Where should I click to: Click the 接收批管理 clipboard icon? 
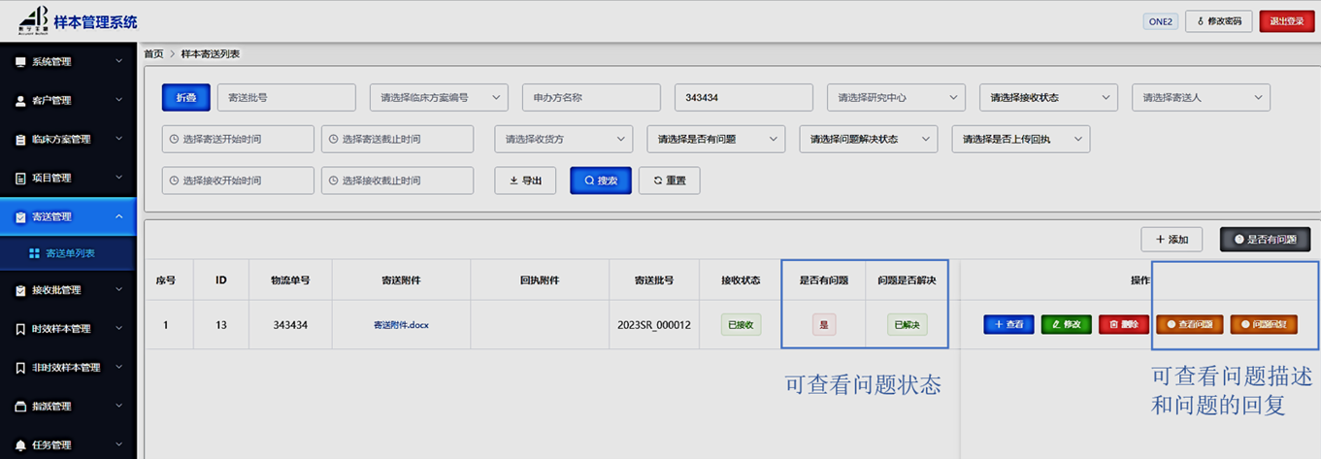[x=20, y=290]
